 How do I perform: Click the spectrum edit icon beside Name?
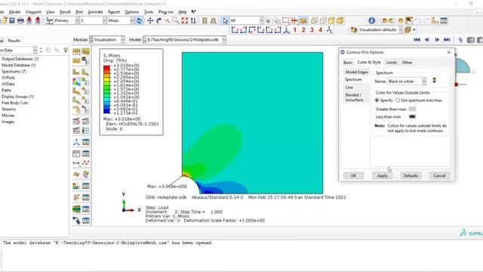[434, 81]
